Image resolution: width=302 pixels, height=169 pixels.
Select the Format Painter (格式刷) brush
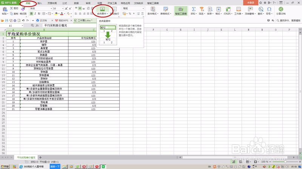23,9
